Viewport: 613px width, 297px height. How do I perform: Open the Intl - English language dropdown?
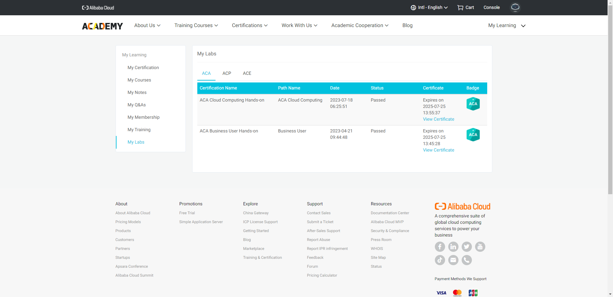point(429,7)
